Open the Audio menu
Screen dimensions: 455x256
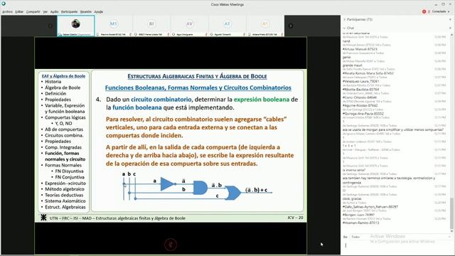54,12
